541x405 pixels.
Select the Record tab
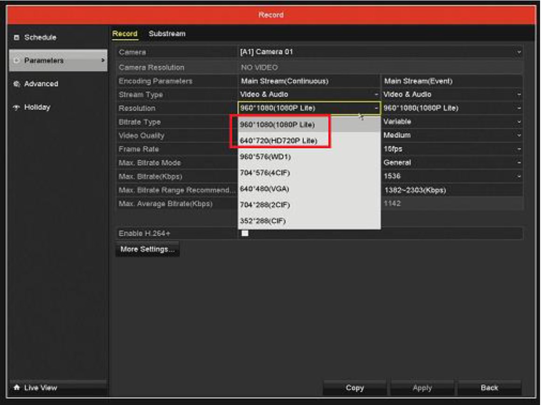(x=125, y=34)
